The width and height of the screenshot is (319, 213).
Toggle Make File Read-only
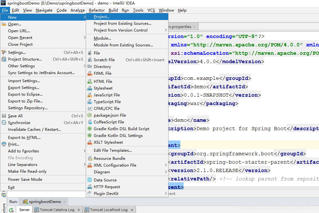[43, 171]
